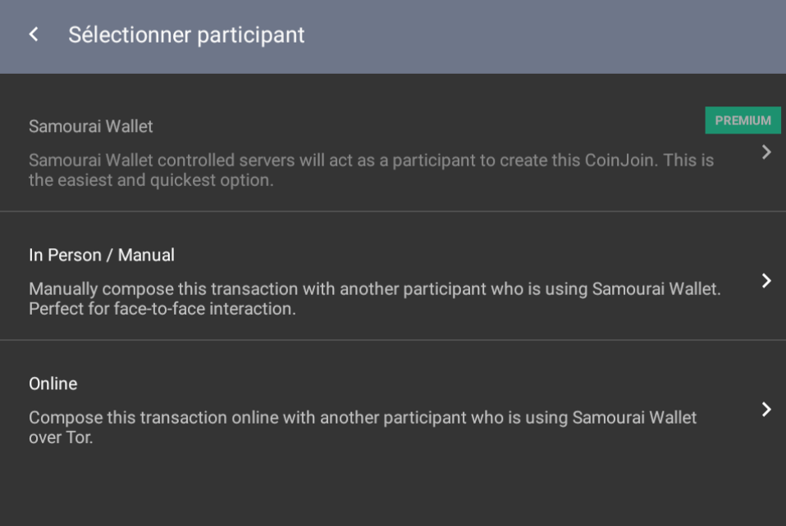The height and width of the screenshot is (526, 786).
Task: Click the divider above the Online option
Action: [x=393, y=340]
